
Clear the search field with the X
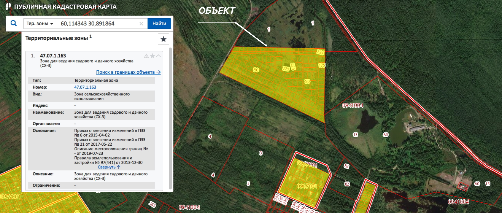point(141,24)
